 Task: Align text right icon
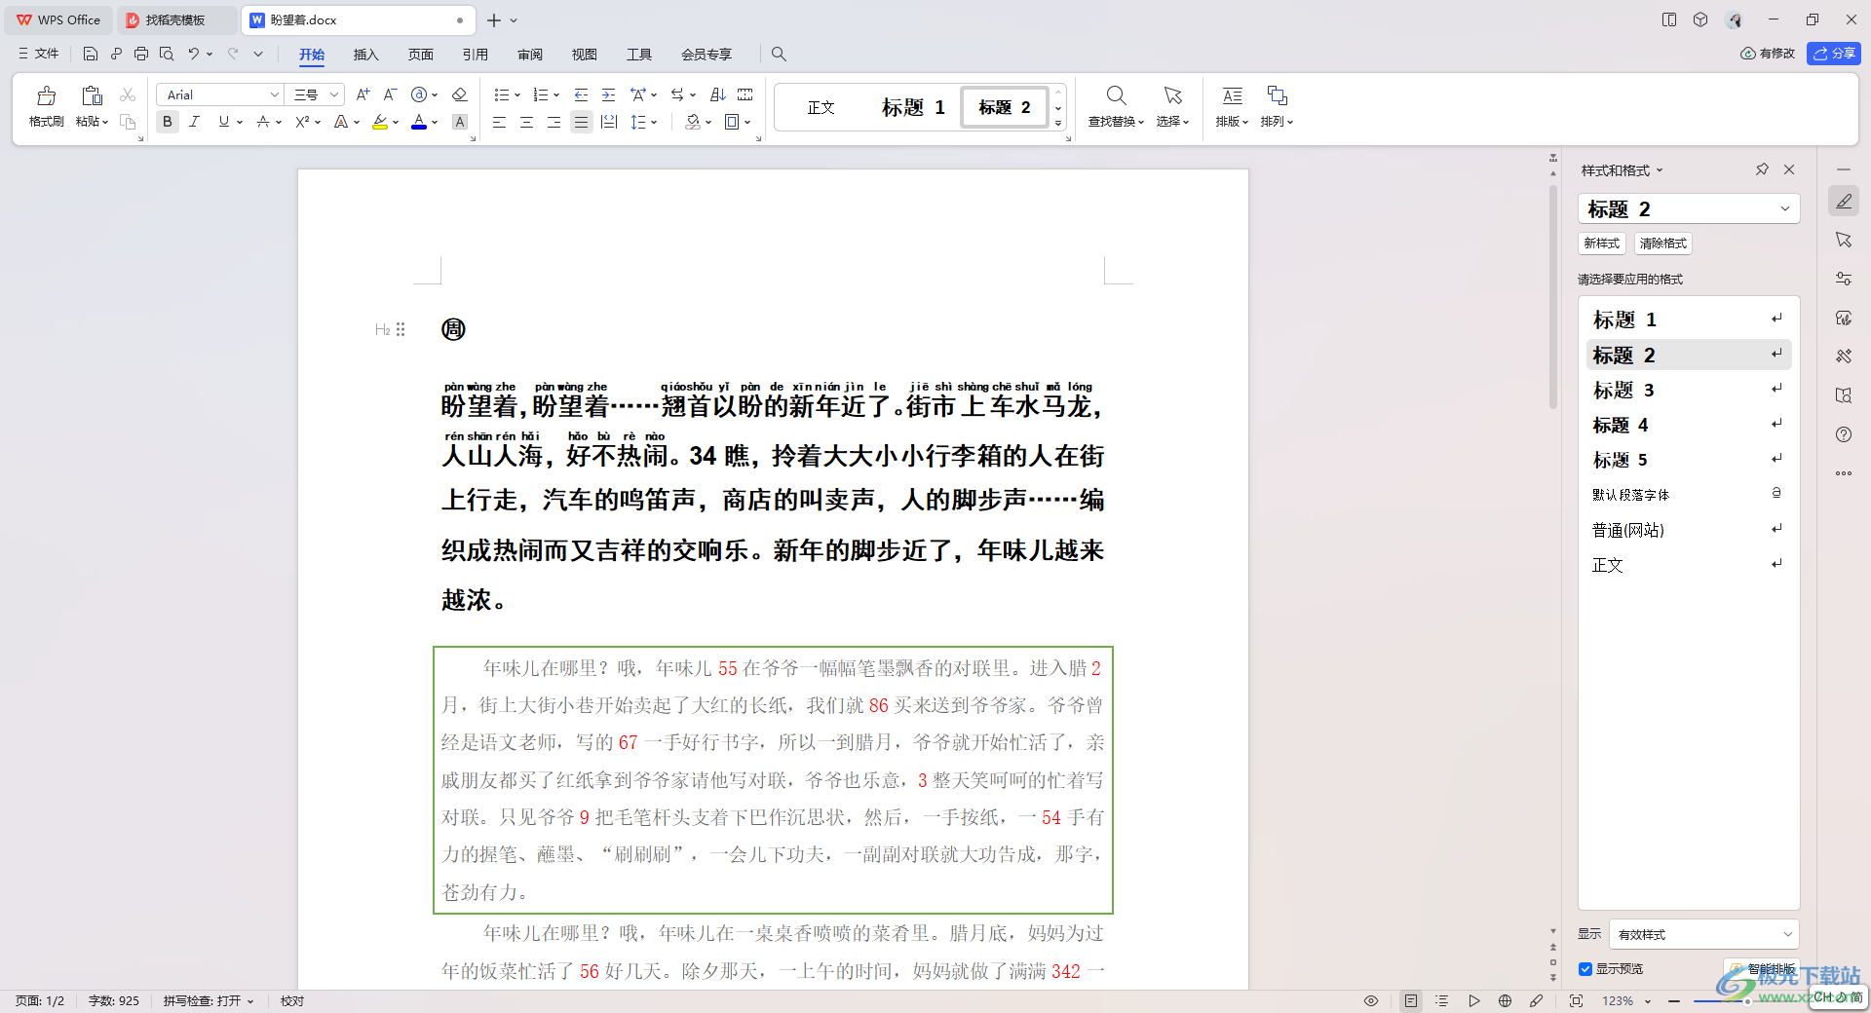[554, 122]
